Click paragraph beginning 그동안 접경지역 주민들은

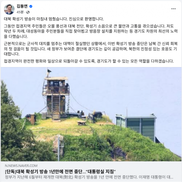(x=91, y=31)
